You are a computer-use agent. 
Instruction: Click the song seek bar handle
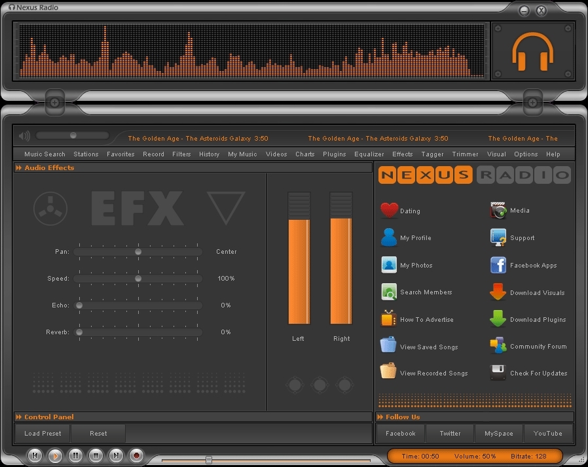(209, 460)
